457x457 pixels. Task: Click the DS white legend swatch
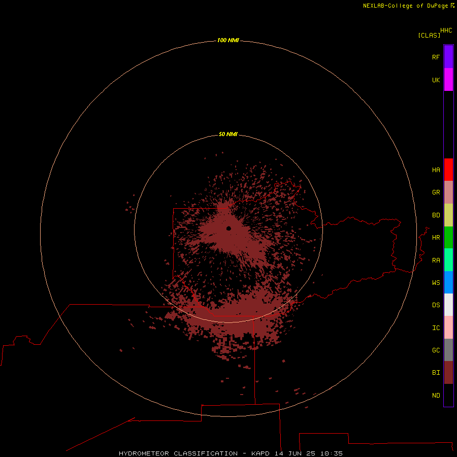pyautogui.click(x=448, y=305)
